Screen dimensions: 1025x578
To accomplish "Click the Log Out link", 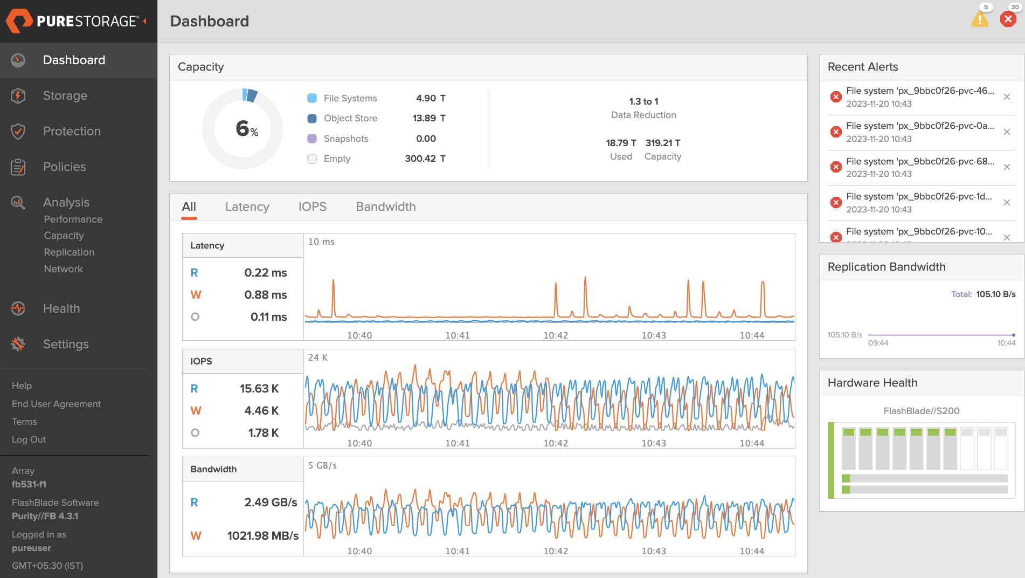I will [29, 439].
